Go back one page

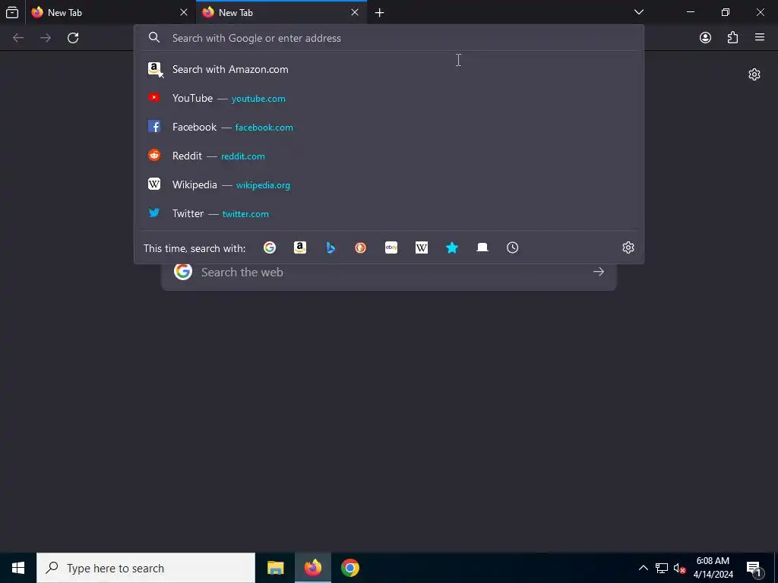tap(18, 38)
